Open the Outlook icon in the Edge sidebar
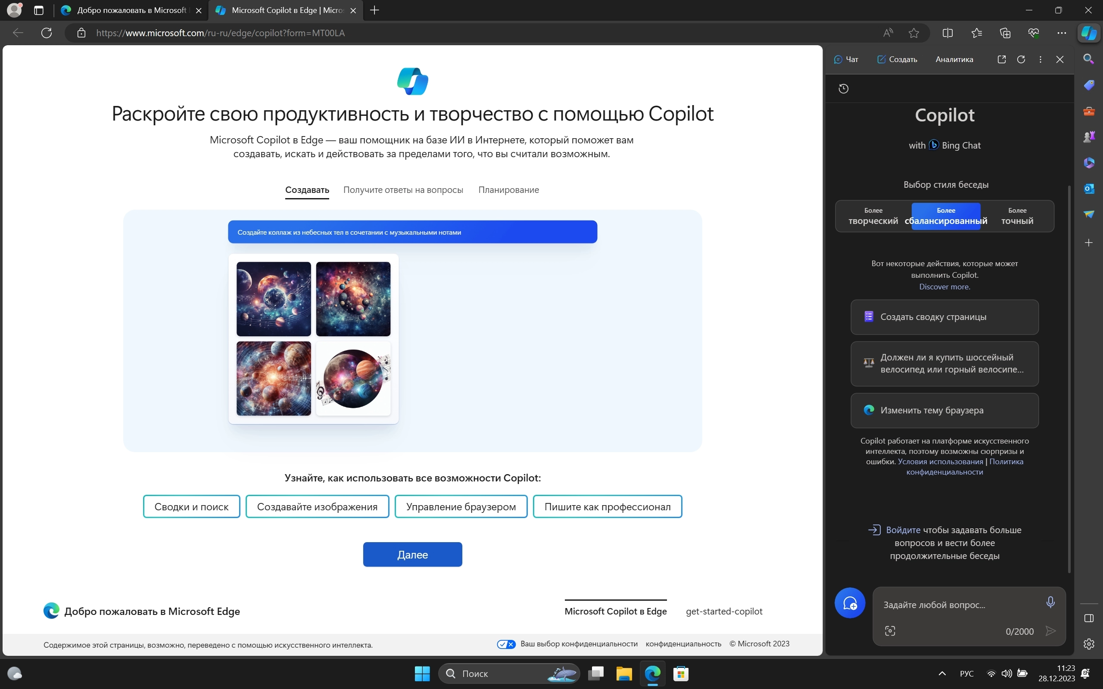Image resolution: width=1103 pixels, height=689 pixels. (1089, 189)
